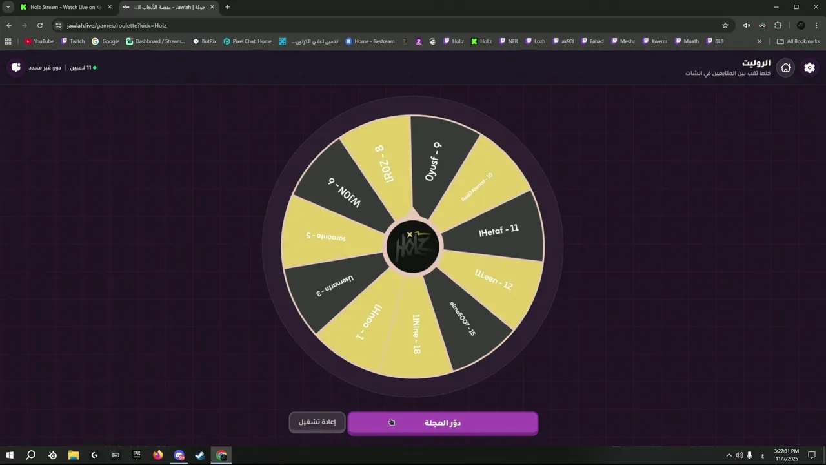The width and height of the screenshot is (826, 465).
Task: Click the round white chat bubble icon
Action: (16, 67)
